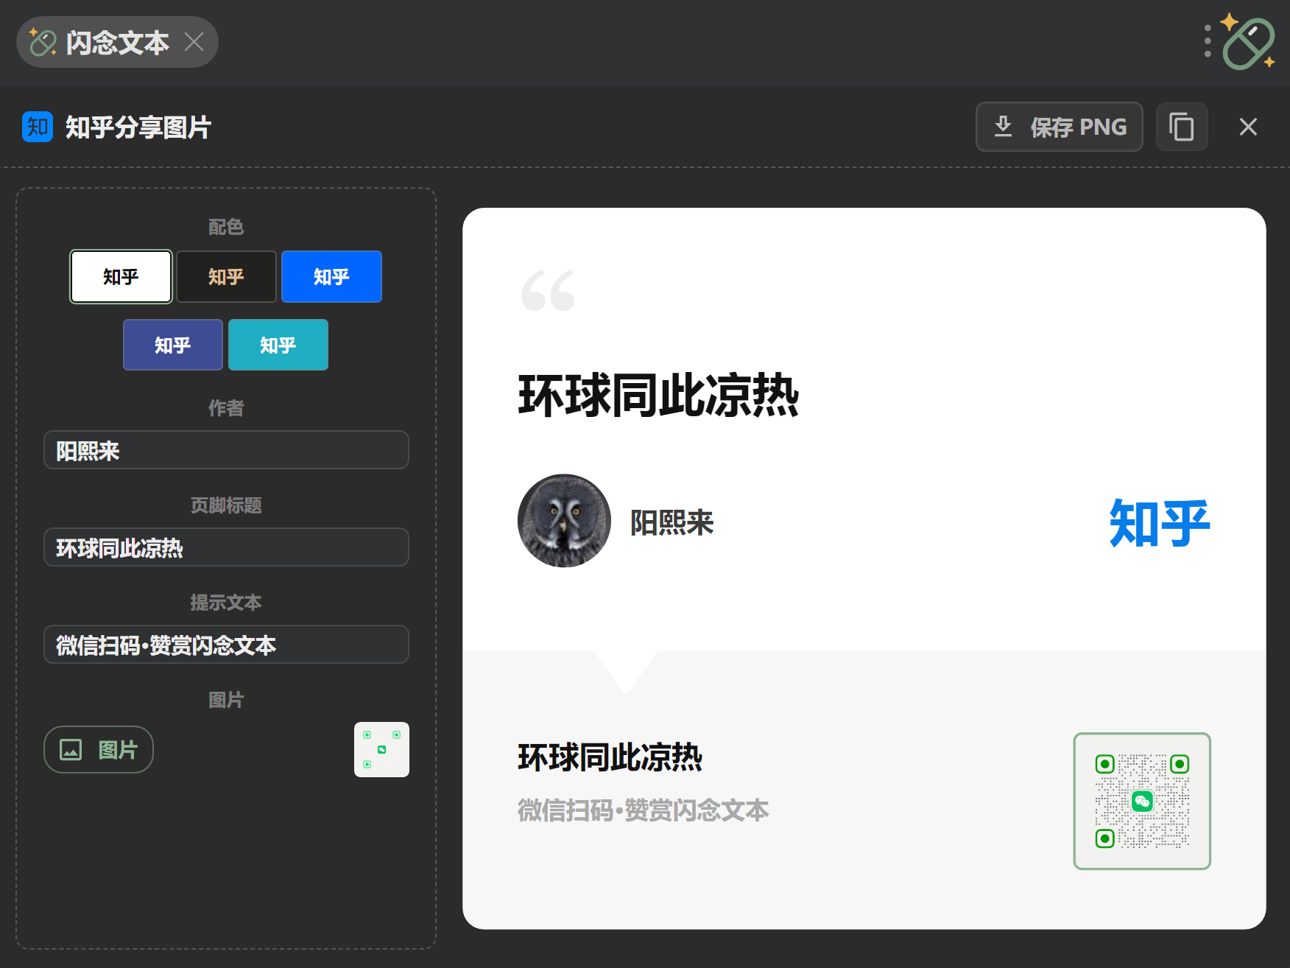Click the 配色 section label

tap(226, 227)
